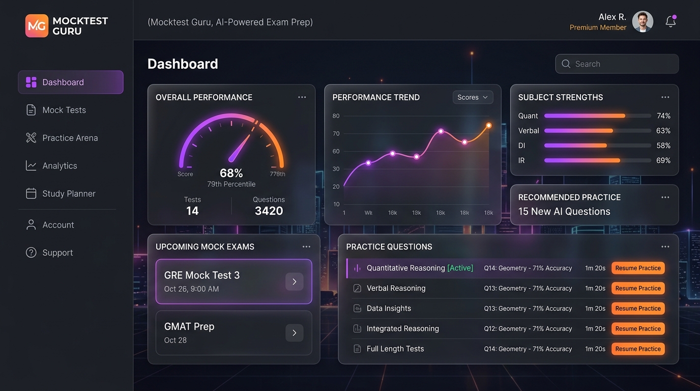Click the Integrated Reasoning row icon

[x=357, y=329]
